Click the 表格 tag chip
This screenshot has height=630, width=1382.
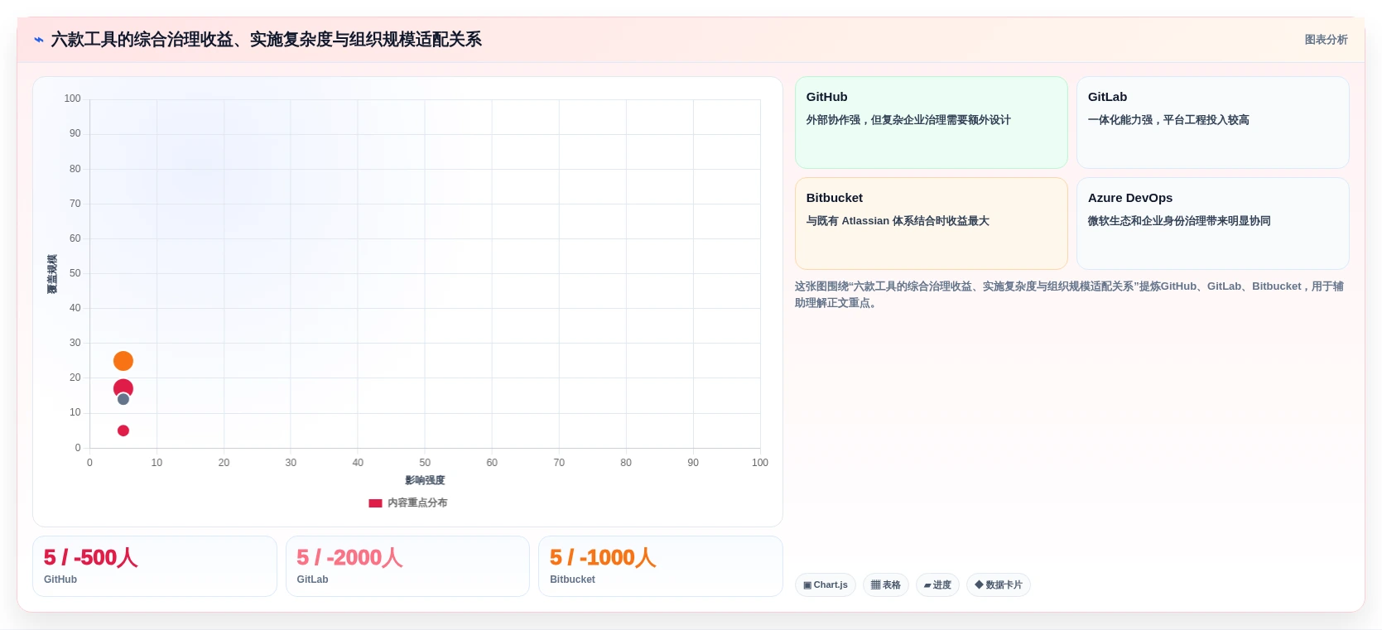click(x=886, y=585)
